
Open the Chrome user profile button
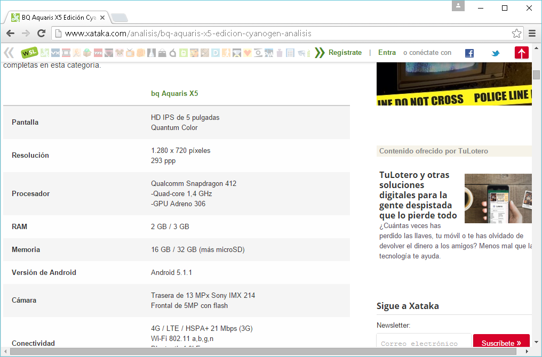pyautogui.click(x=458, y=6)
